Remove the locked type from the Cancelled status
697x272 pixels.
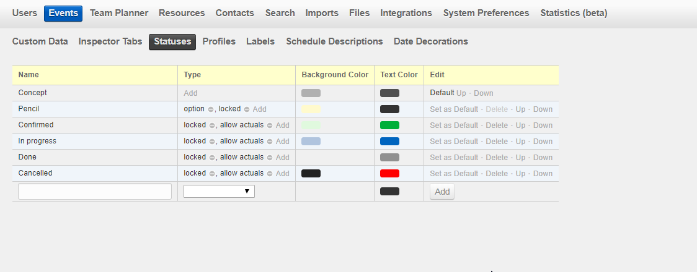(x=212, y=174)
